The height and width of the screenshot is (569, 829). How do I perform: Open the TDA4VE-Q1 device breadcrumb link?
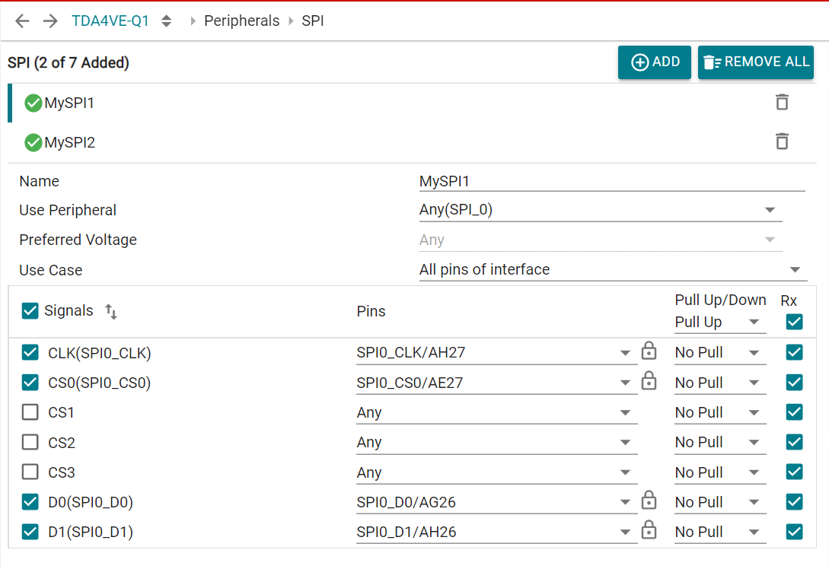point(110,21)
